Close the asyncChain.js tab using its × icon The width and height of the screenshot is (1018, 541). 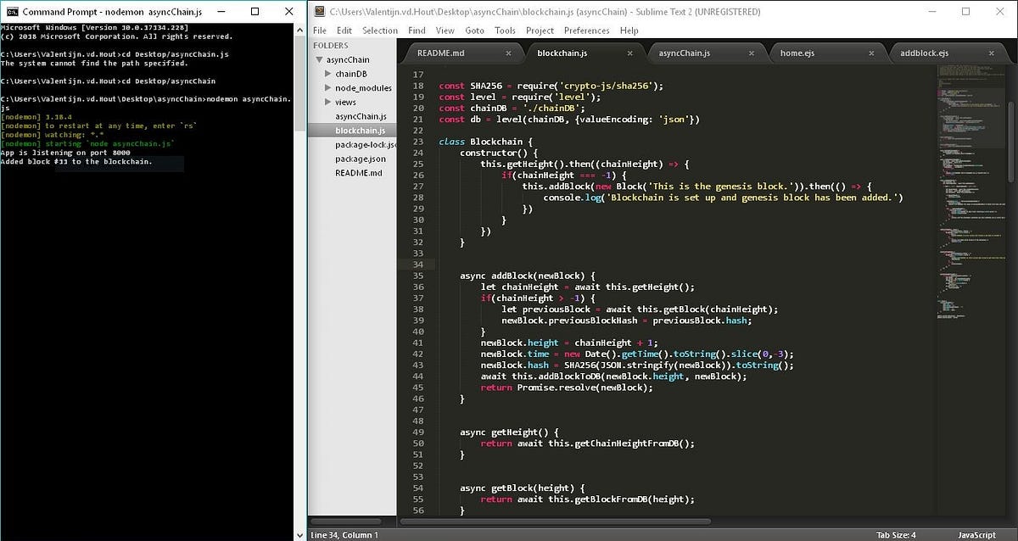(751, 52)
